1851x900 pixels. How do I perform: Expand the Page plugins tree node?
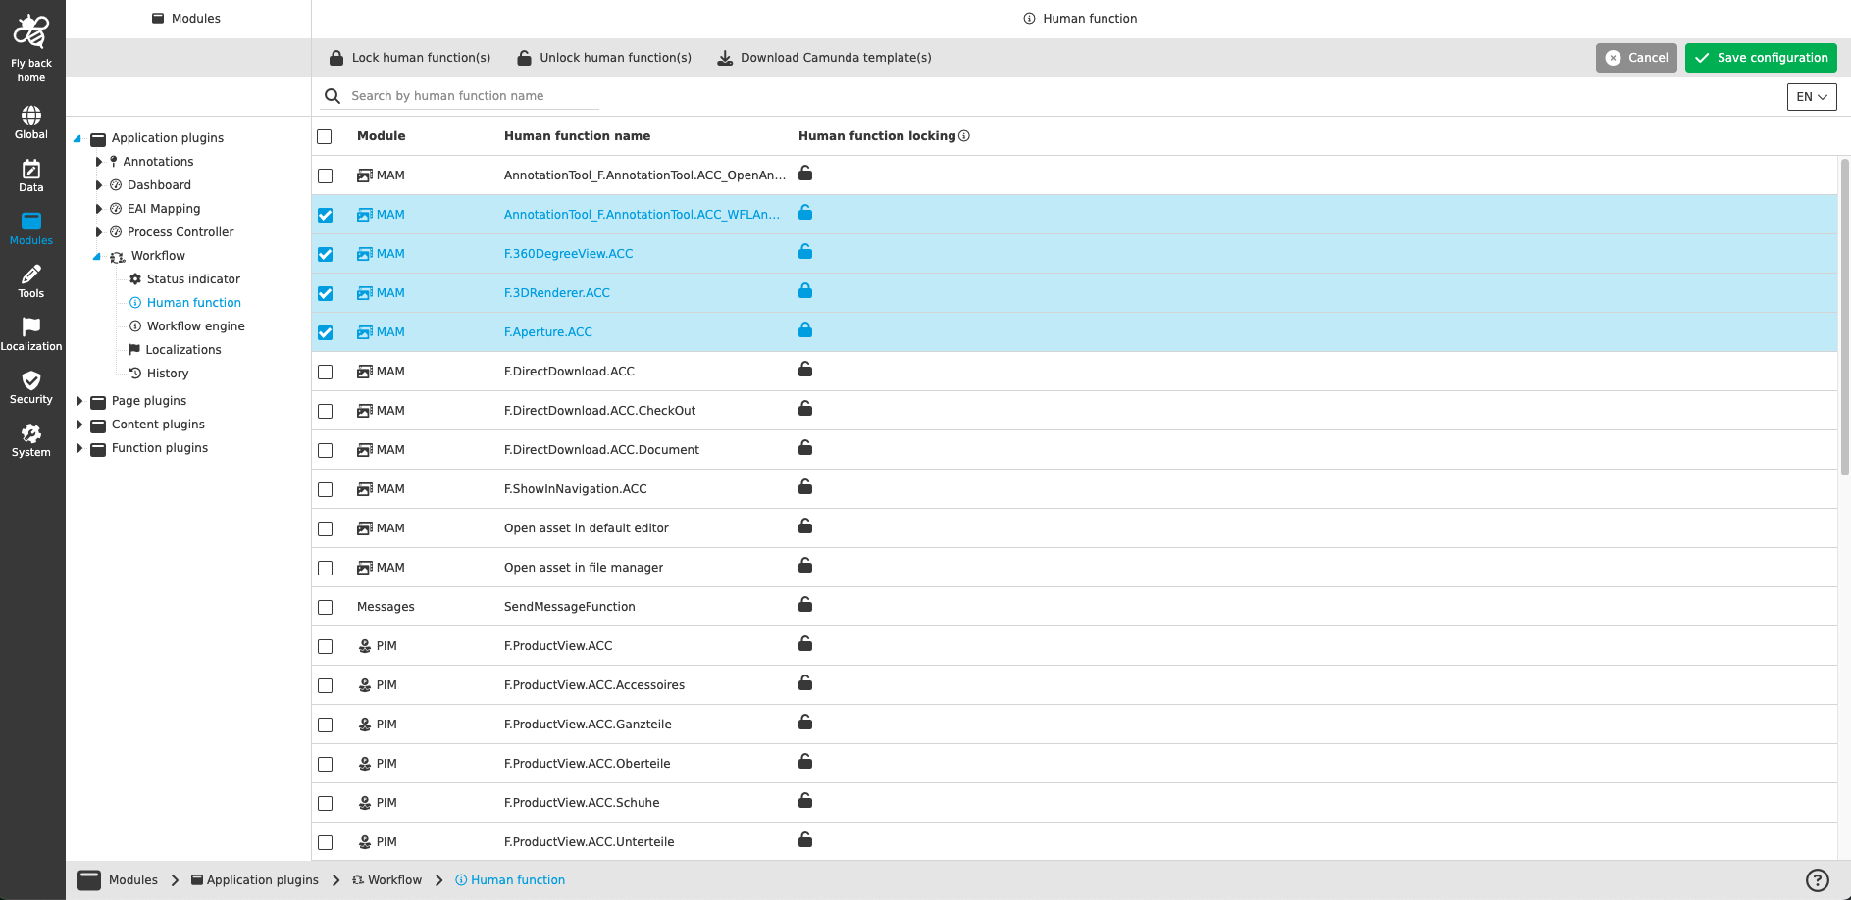tap(79, 400)
